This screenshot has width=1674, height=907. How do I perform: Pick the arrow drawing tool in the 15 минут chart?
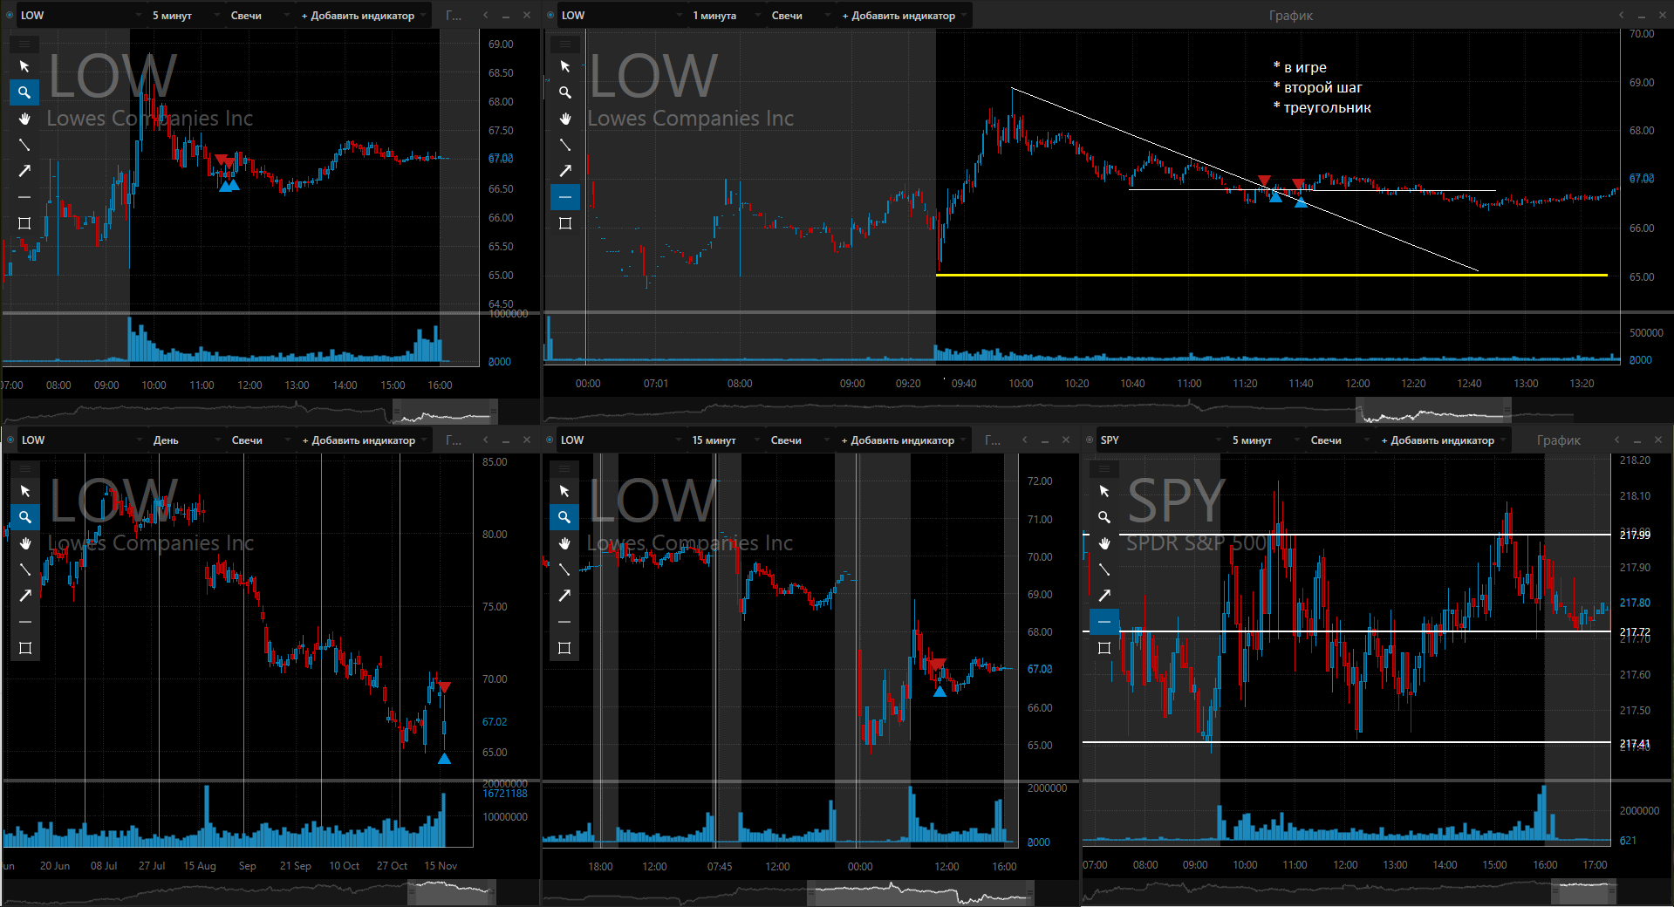coord(564,596)
